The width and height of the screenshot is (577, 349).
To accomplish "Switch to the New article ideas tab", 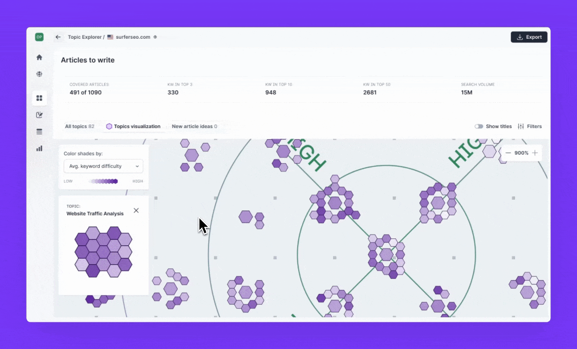I will tap(194, 127).
